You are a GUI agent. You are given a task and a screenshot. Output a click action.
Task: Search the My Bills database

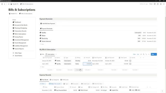143,54
